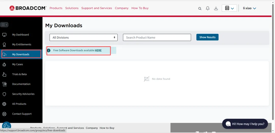Screen dimensions: 275x133
Task: Open the Documentation page
Action: [x=21, y=84]
